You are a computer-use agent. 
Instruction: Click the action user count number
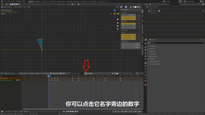pyautogui.click(x=85, y=73)
